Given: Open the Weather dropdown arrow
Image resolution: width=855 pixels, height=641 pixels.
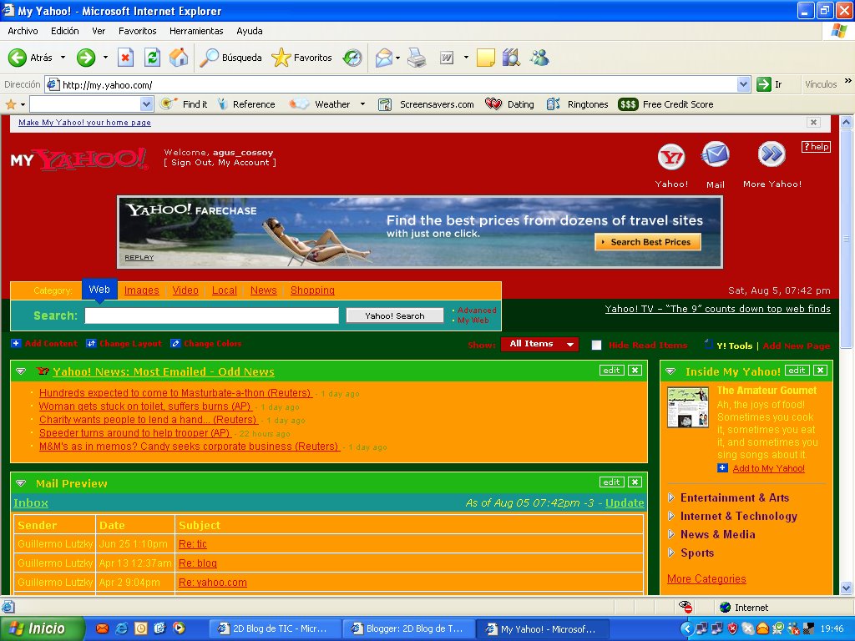Looking at the screenshot, I should pos(362,104).
